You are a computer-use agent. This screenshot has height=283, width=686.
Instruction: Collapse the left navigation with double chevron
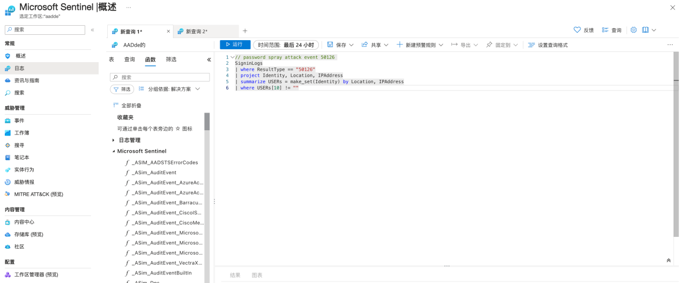point(92,30)
